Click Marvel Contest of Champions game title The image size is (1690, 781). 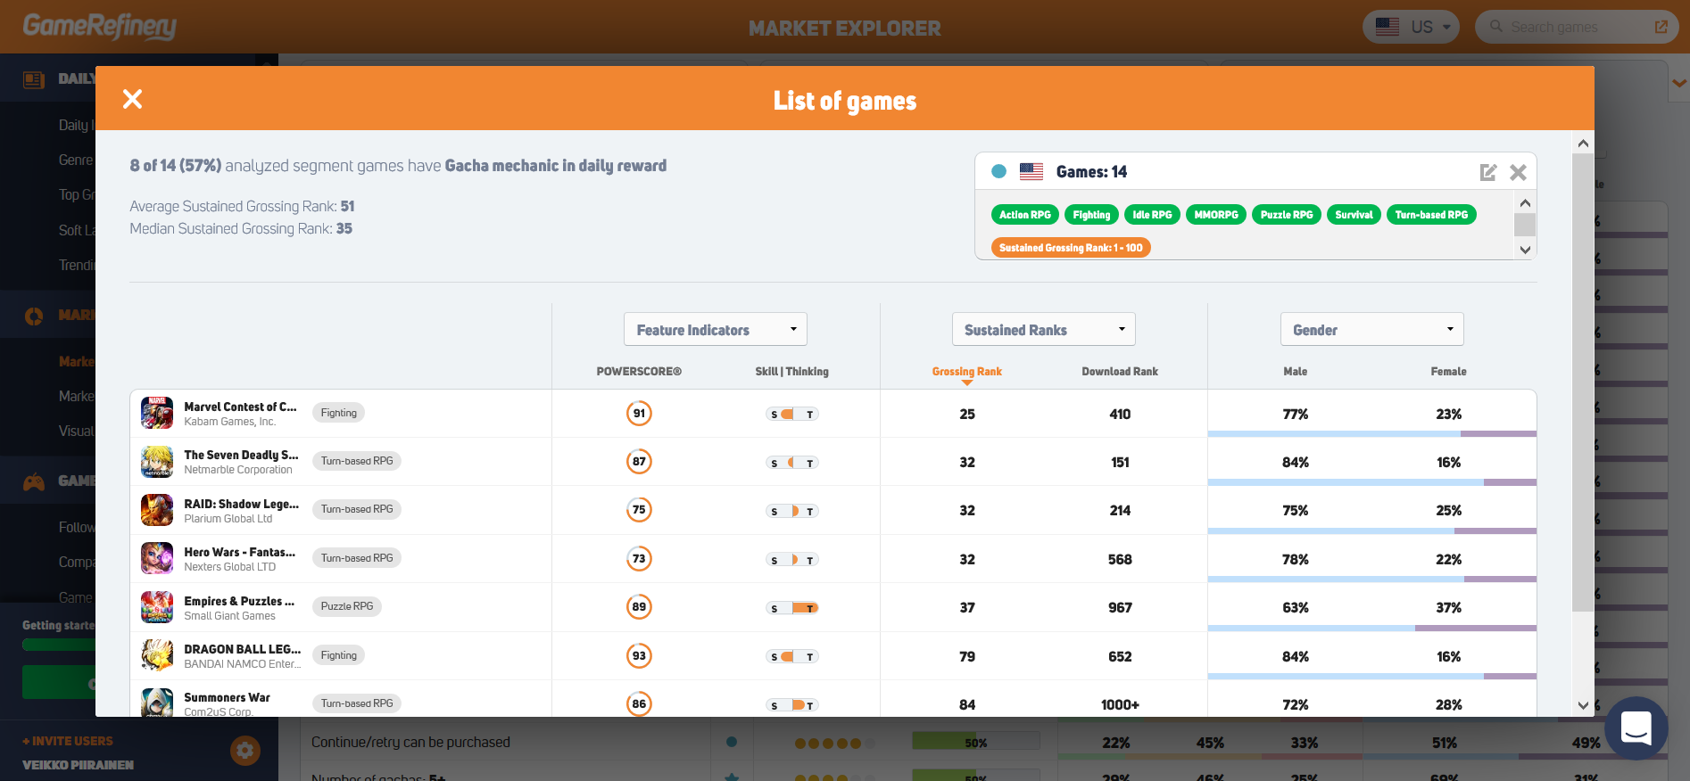240,407
